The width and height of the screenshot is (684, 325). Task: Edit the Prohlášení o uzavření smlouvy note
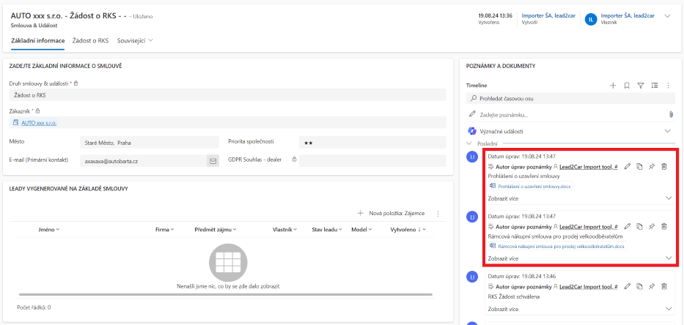627,166
